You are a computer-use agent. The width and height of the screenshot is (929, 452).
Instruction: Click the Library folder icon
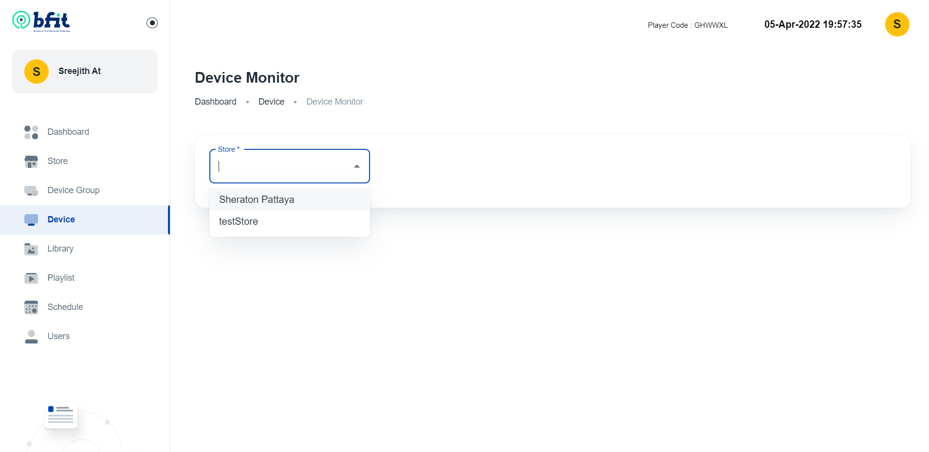pyautogui.click(x=31, y=249)
